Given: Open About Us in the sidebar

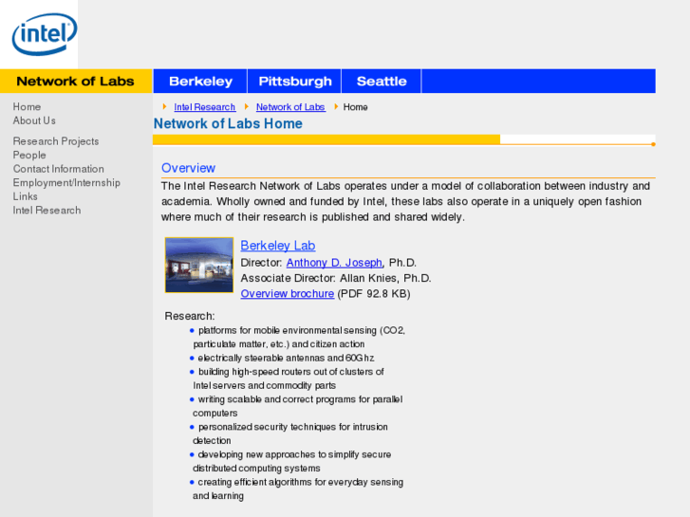Looking at the screenshot, I should click(x=34, y=120).
